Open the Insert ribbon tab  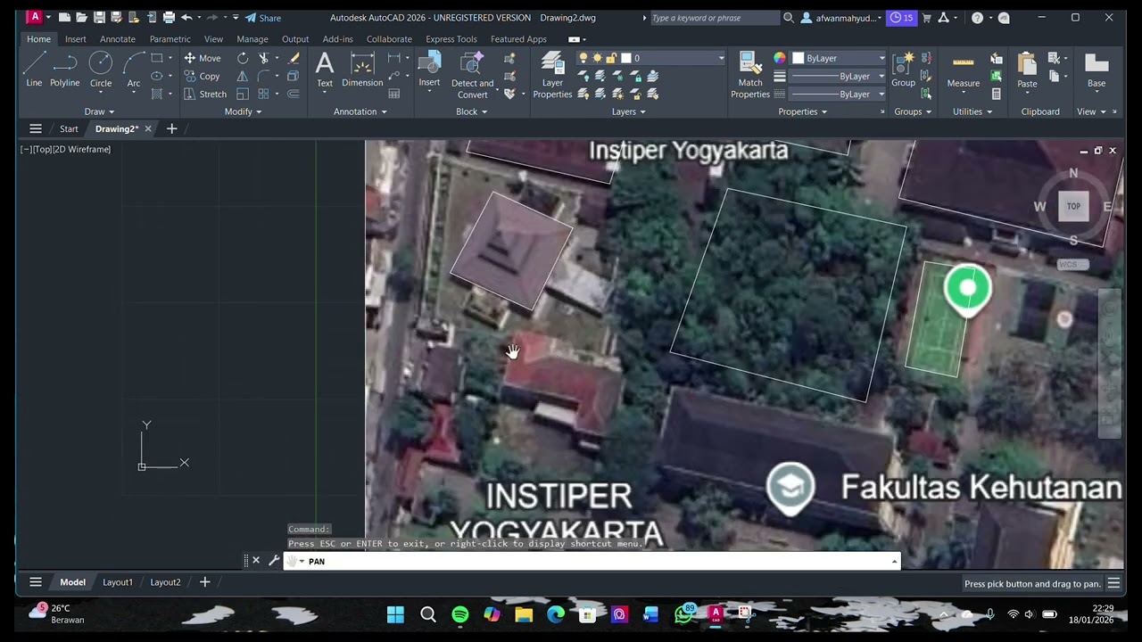(75, 39)
